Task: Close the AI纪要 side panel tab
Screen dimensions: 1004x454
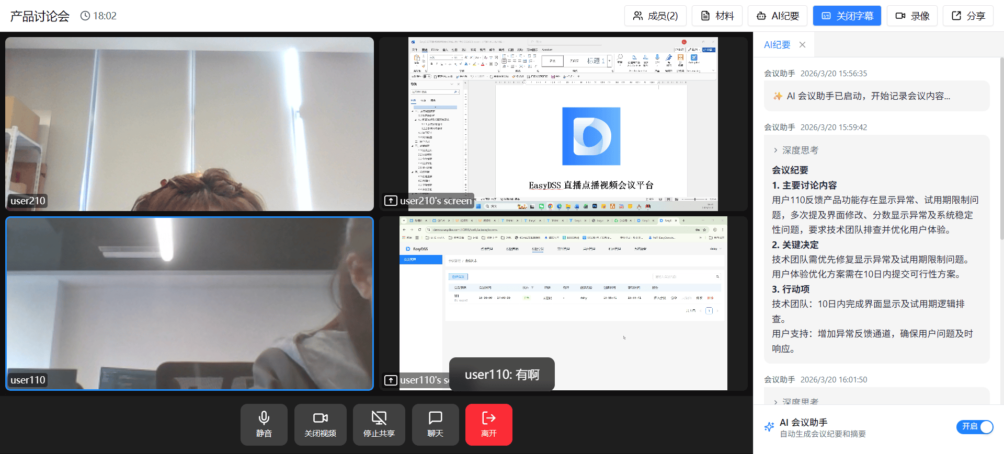Action: tap(802, 45)
